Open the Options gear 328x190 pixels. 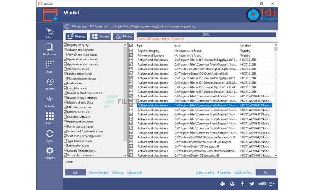pos(49,153)
